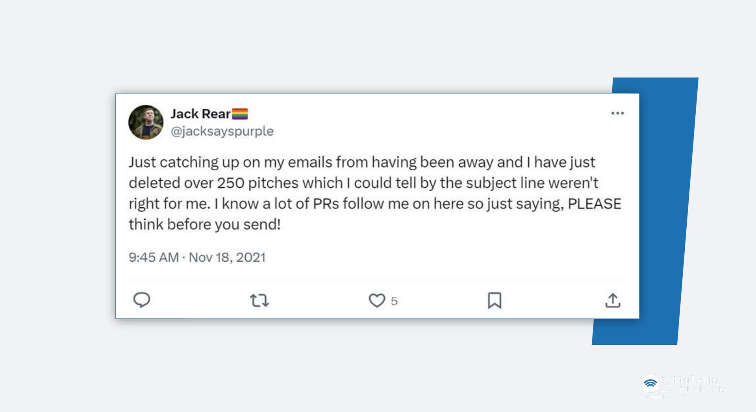The width and height of the screenshot is (756, 412).
Task: Click the "Just catching up" opening text
Action: [173, 162]
